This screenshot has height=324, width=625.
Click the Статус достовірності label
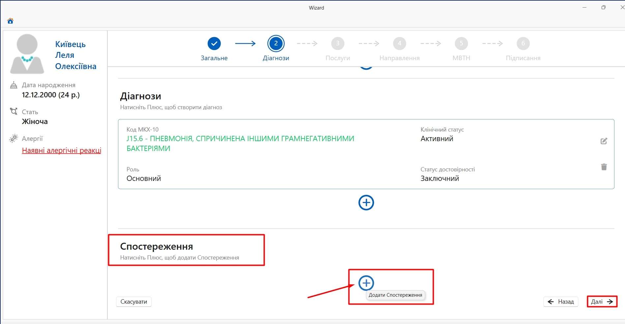tap(448, 169)
